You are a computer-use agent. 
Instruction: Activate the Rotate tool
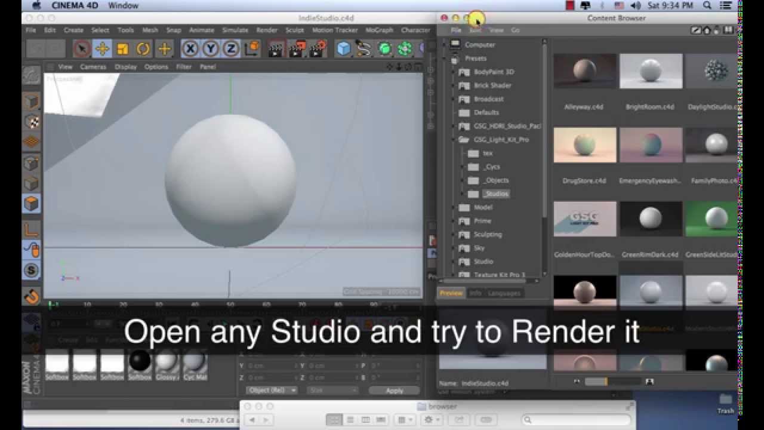click(143, 48)
